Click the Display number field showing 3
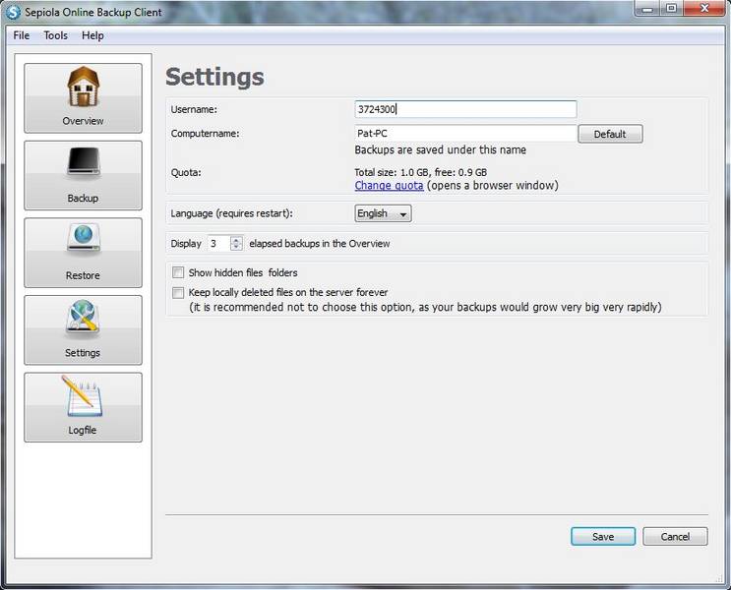 coord(218,243)
